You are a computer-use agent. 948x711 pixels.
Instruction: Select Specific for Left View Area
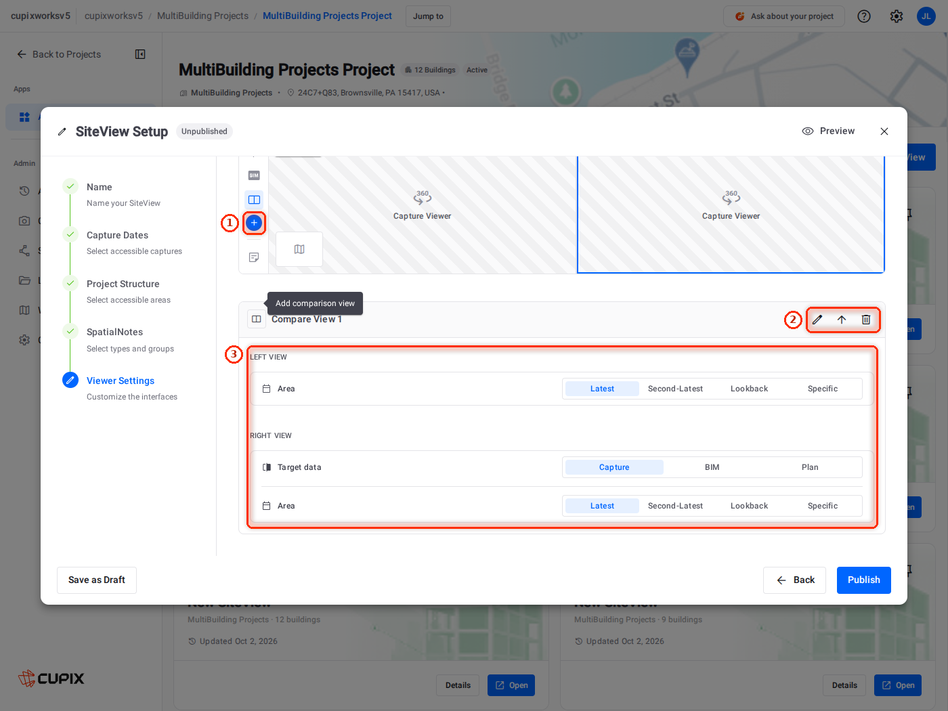[823, 389]
